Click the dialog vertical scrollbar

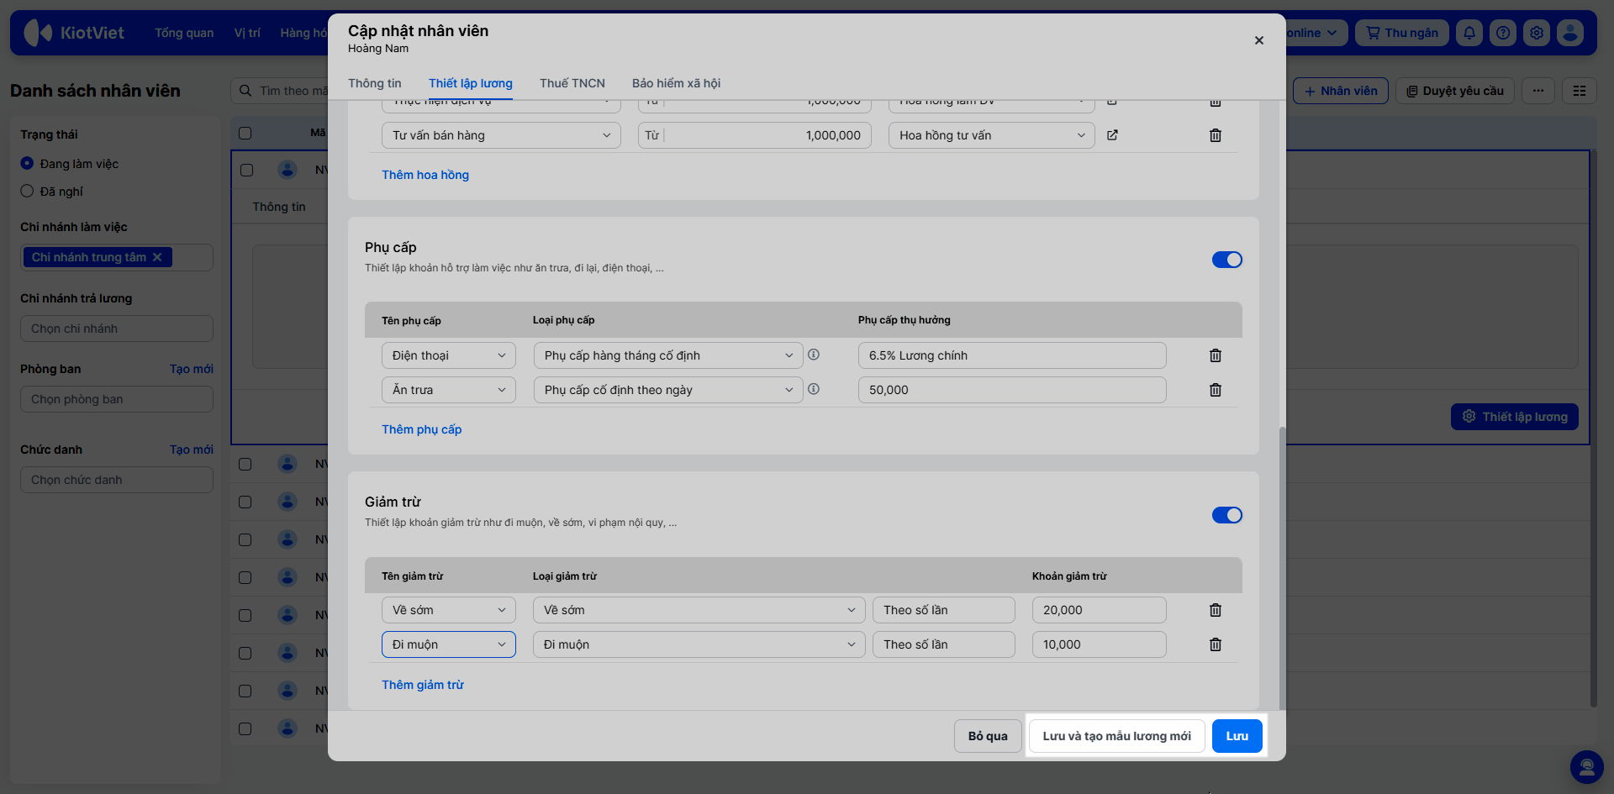(1282, 567)
